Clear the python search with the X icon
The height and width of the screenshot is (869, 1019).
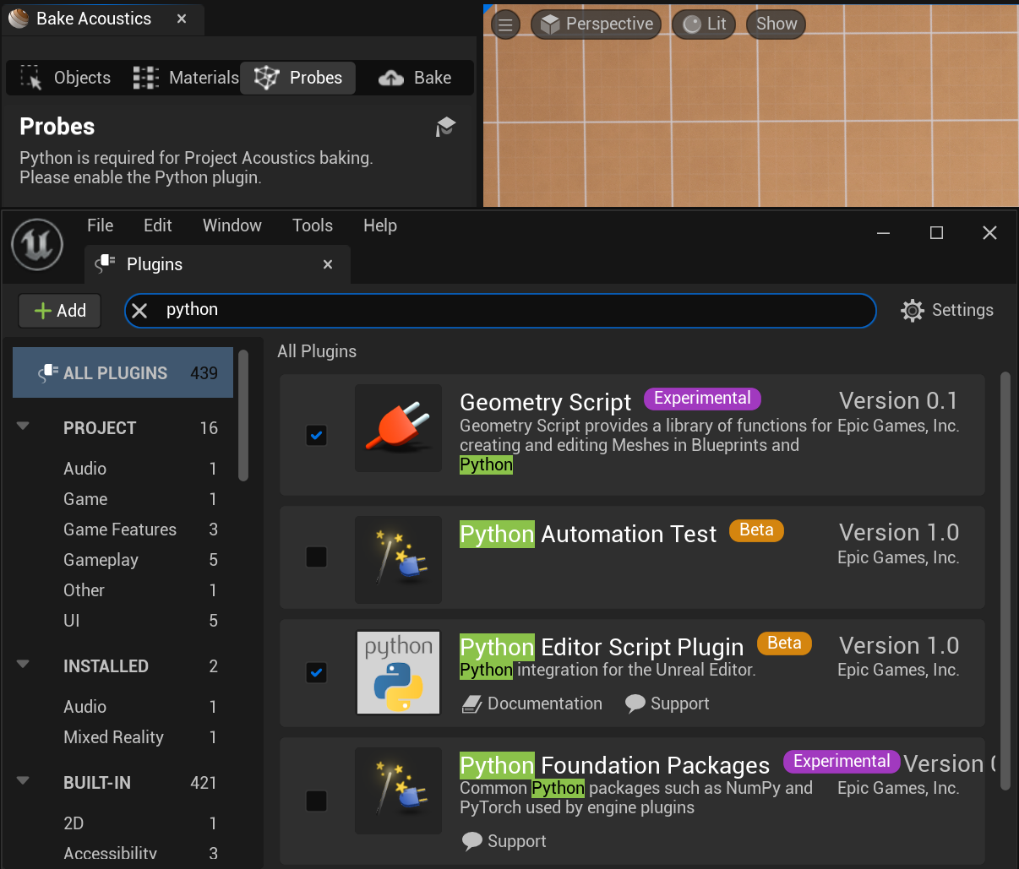pos(139,310)
